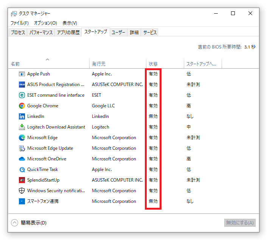267x240 pixels.
Task: Switch to the ユーザー tab
Action: (x=118, y=33)
